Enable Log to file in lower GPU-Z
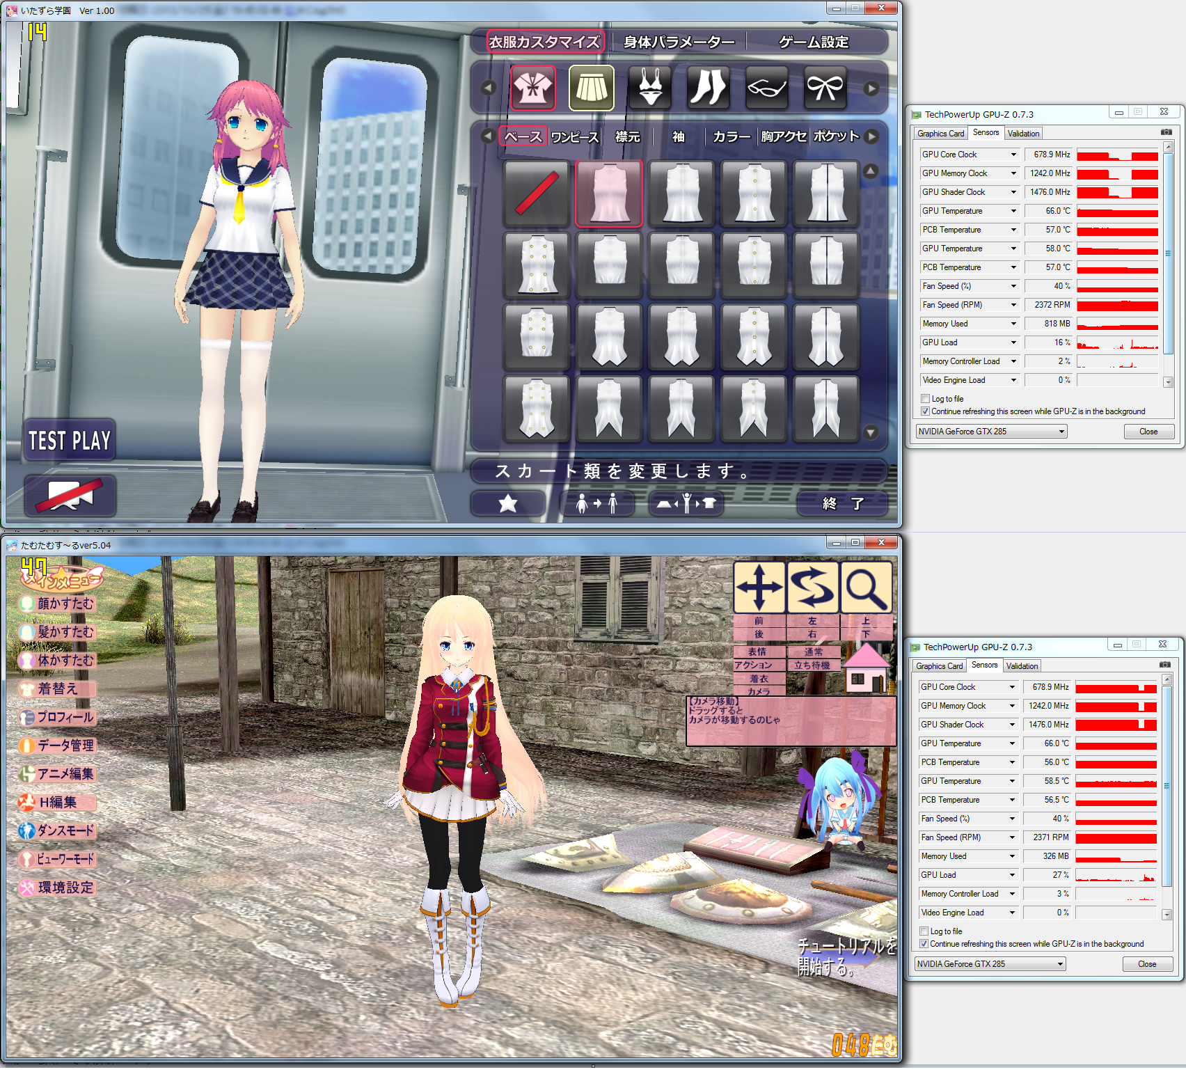Screen dimensions: 1186x1072 pyautogui.click(x=924, y=931)
